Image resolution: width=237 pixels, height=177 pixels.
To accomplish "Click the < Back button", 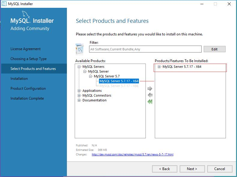I will [165, 169].
